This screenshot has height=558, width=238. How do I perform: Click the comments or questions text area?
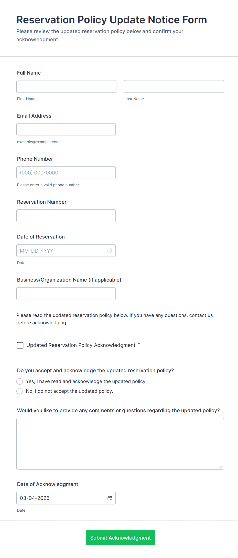pos(120,443)
